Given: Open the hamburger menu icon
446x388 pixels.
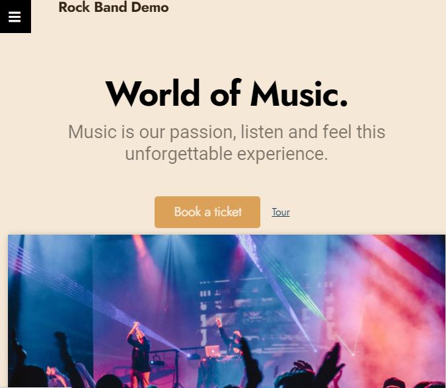Looking at the screenshot, I should 15,17.
